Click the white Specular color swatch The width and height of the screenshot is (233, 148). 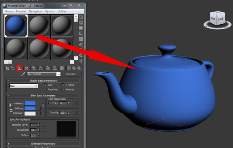(x=30, y=113)
